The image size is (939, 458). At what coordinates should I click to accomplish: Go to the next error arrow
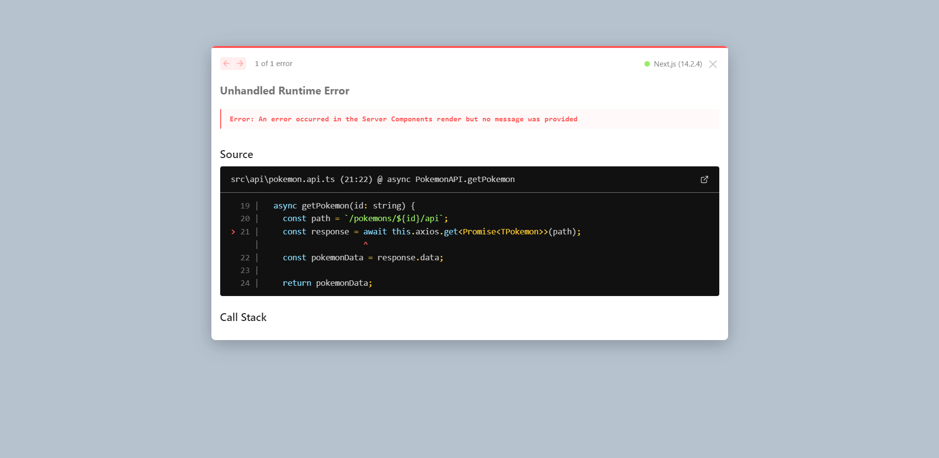[240, 64]
